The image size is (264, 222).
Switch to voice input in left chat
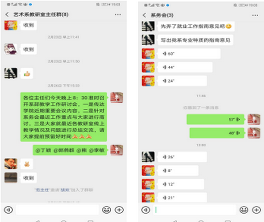pyautogui.click(x=8, y=210)
